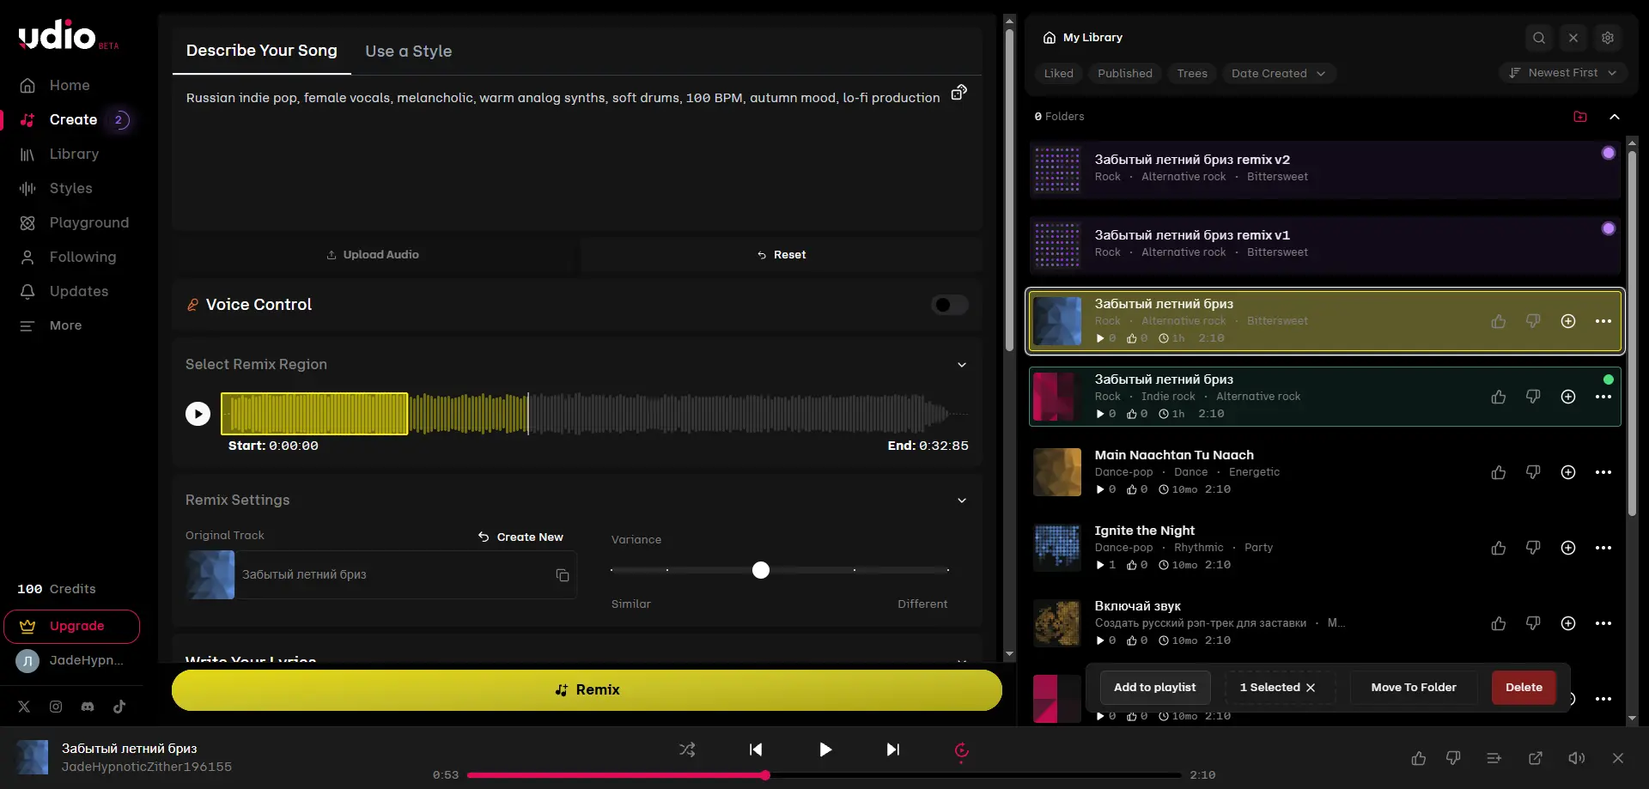Copy the original track name icon

click(x=563, y=575)
